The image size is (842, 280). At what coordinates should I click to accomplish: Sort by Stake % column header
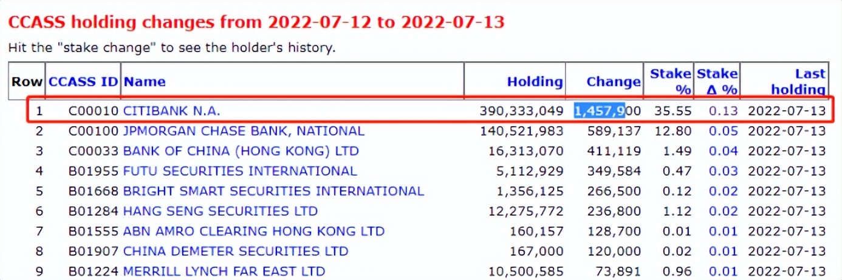671,81
